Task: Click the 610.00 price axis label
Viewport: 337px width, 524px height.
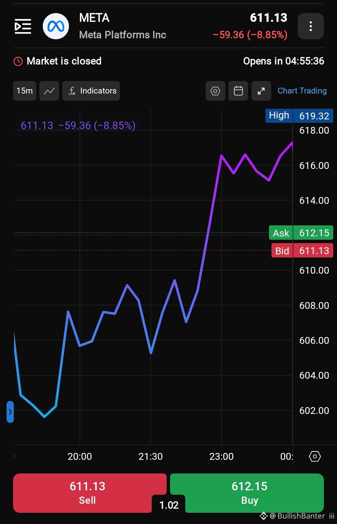Action: (x=314, y=270)
